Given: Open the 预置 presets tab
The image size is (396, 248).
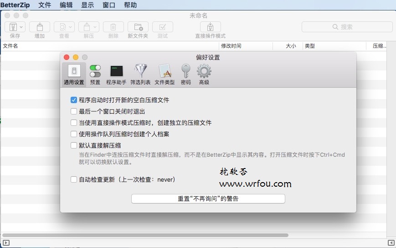Looking at the screenshot, I should coord(95,75).
